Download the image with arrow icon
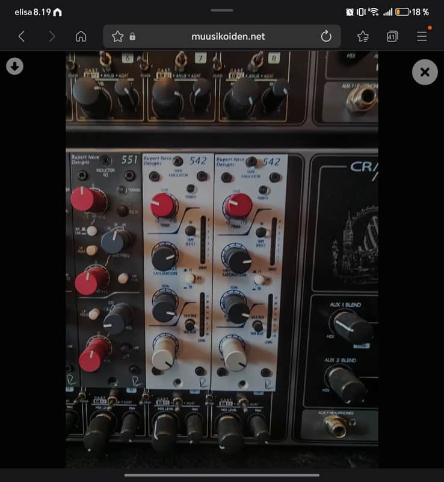The image size is (444, 482). tap(14, 66)
